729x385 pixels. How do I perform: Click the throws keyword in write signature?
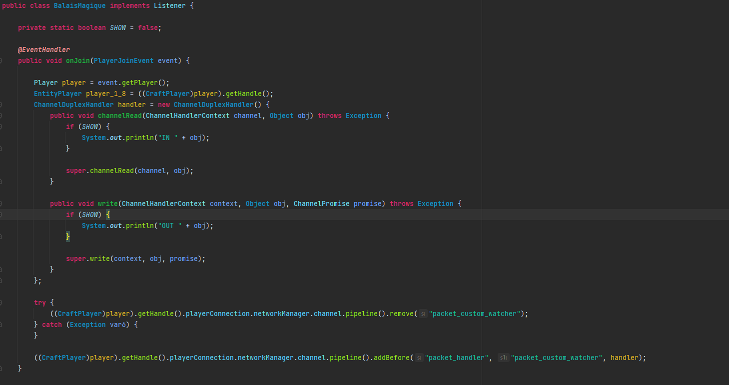click(x=402, y=203)
